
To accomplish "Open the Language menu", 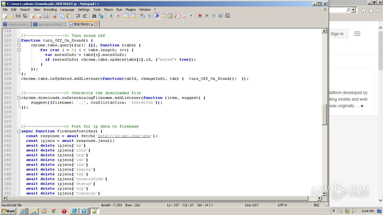I will (x=67, y=10).
